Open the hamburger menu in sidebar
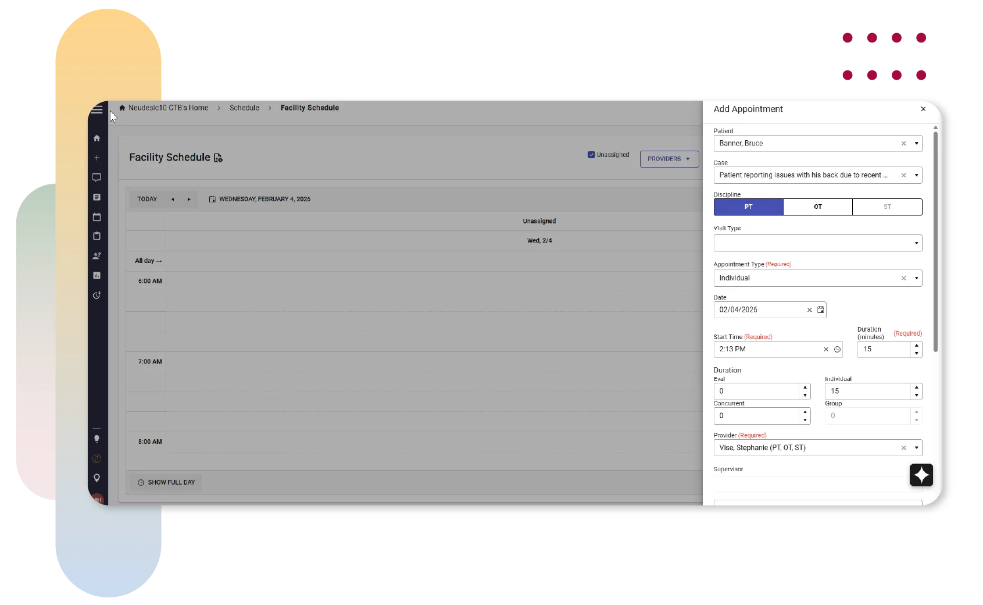Image resolution: width=983 pixels, height=605 pixels. pos(97,109)
